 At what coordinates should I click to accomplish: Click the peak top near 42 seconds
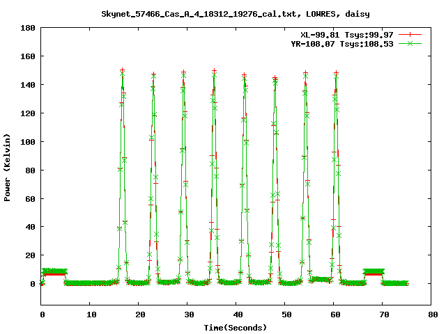pos(244,76)
